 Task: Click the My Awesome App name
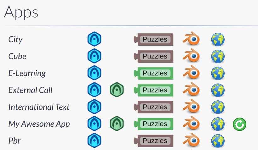(x=39, y=124)
